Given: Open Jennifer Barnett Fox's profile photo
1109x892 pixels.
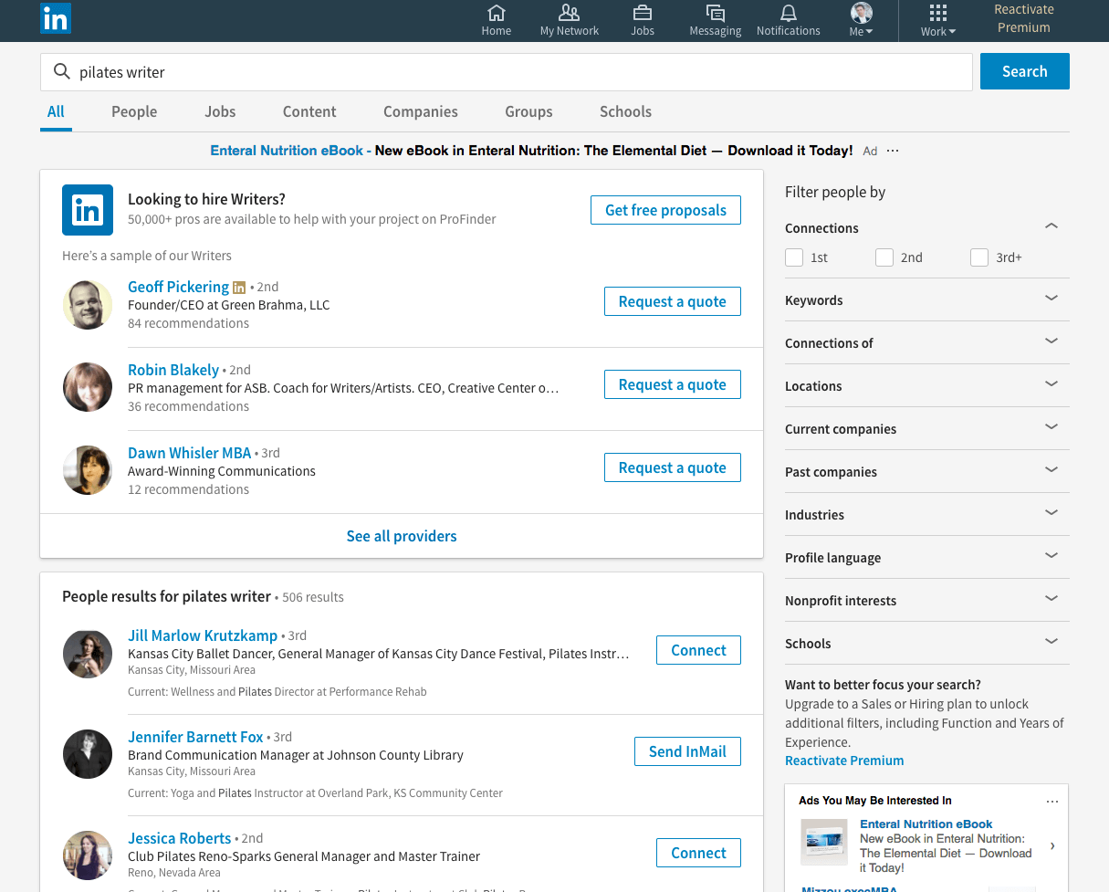Looking at the screenshot, I should click(x=88, y=755).
